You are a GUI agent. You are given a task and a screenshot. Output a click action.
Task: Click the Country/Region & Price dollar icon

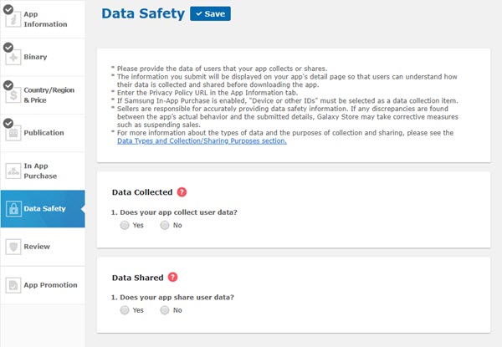(x=13, y=95)
